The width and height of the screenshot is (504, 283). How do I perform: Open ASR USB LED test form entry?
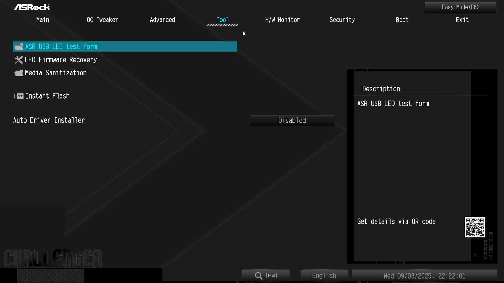tap(125, 47)
